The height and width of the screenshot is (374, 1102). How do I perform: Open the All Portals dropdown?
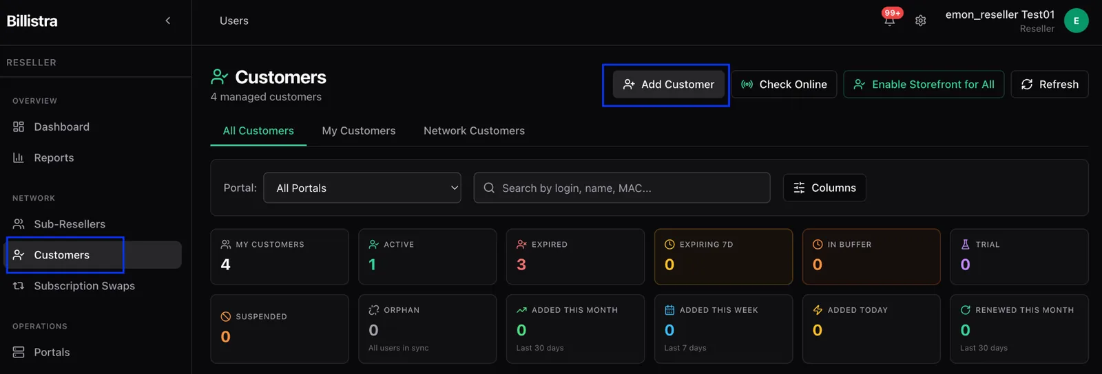coord(362,188)
